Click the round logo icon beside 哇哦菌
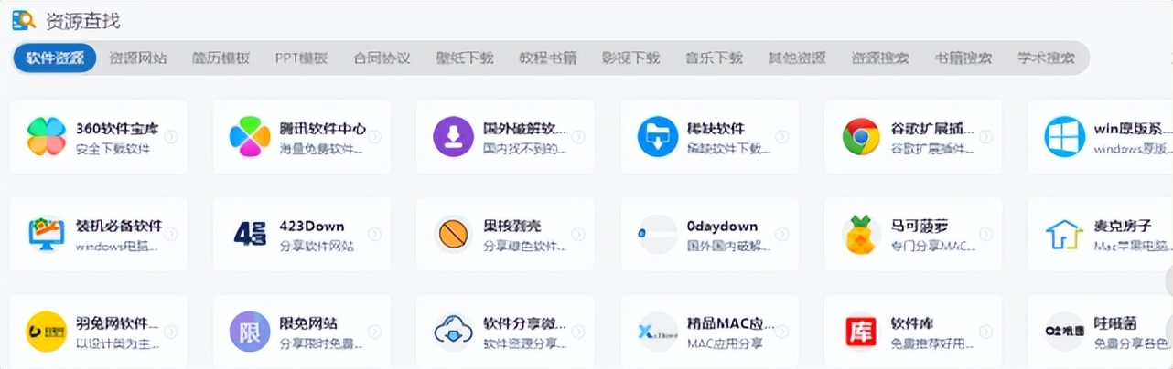This screenshot has width=1173, height=369. click(x=1065, y=332)
